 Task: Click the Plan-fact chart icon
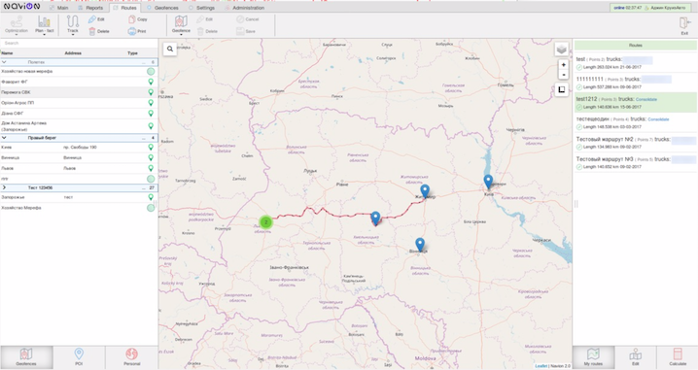tap(44, 21)
